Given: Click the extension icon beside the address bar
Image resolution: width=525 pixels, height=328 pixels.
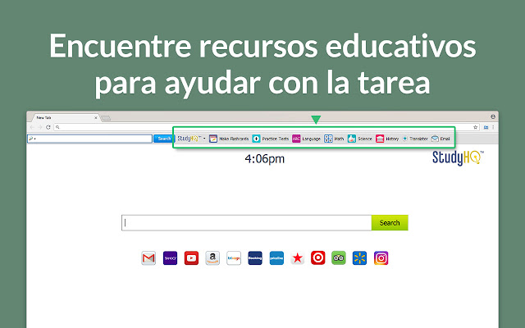Looking at the screenshot, I should (x=486, y=127).
